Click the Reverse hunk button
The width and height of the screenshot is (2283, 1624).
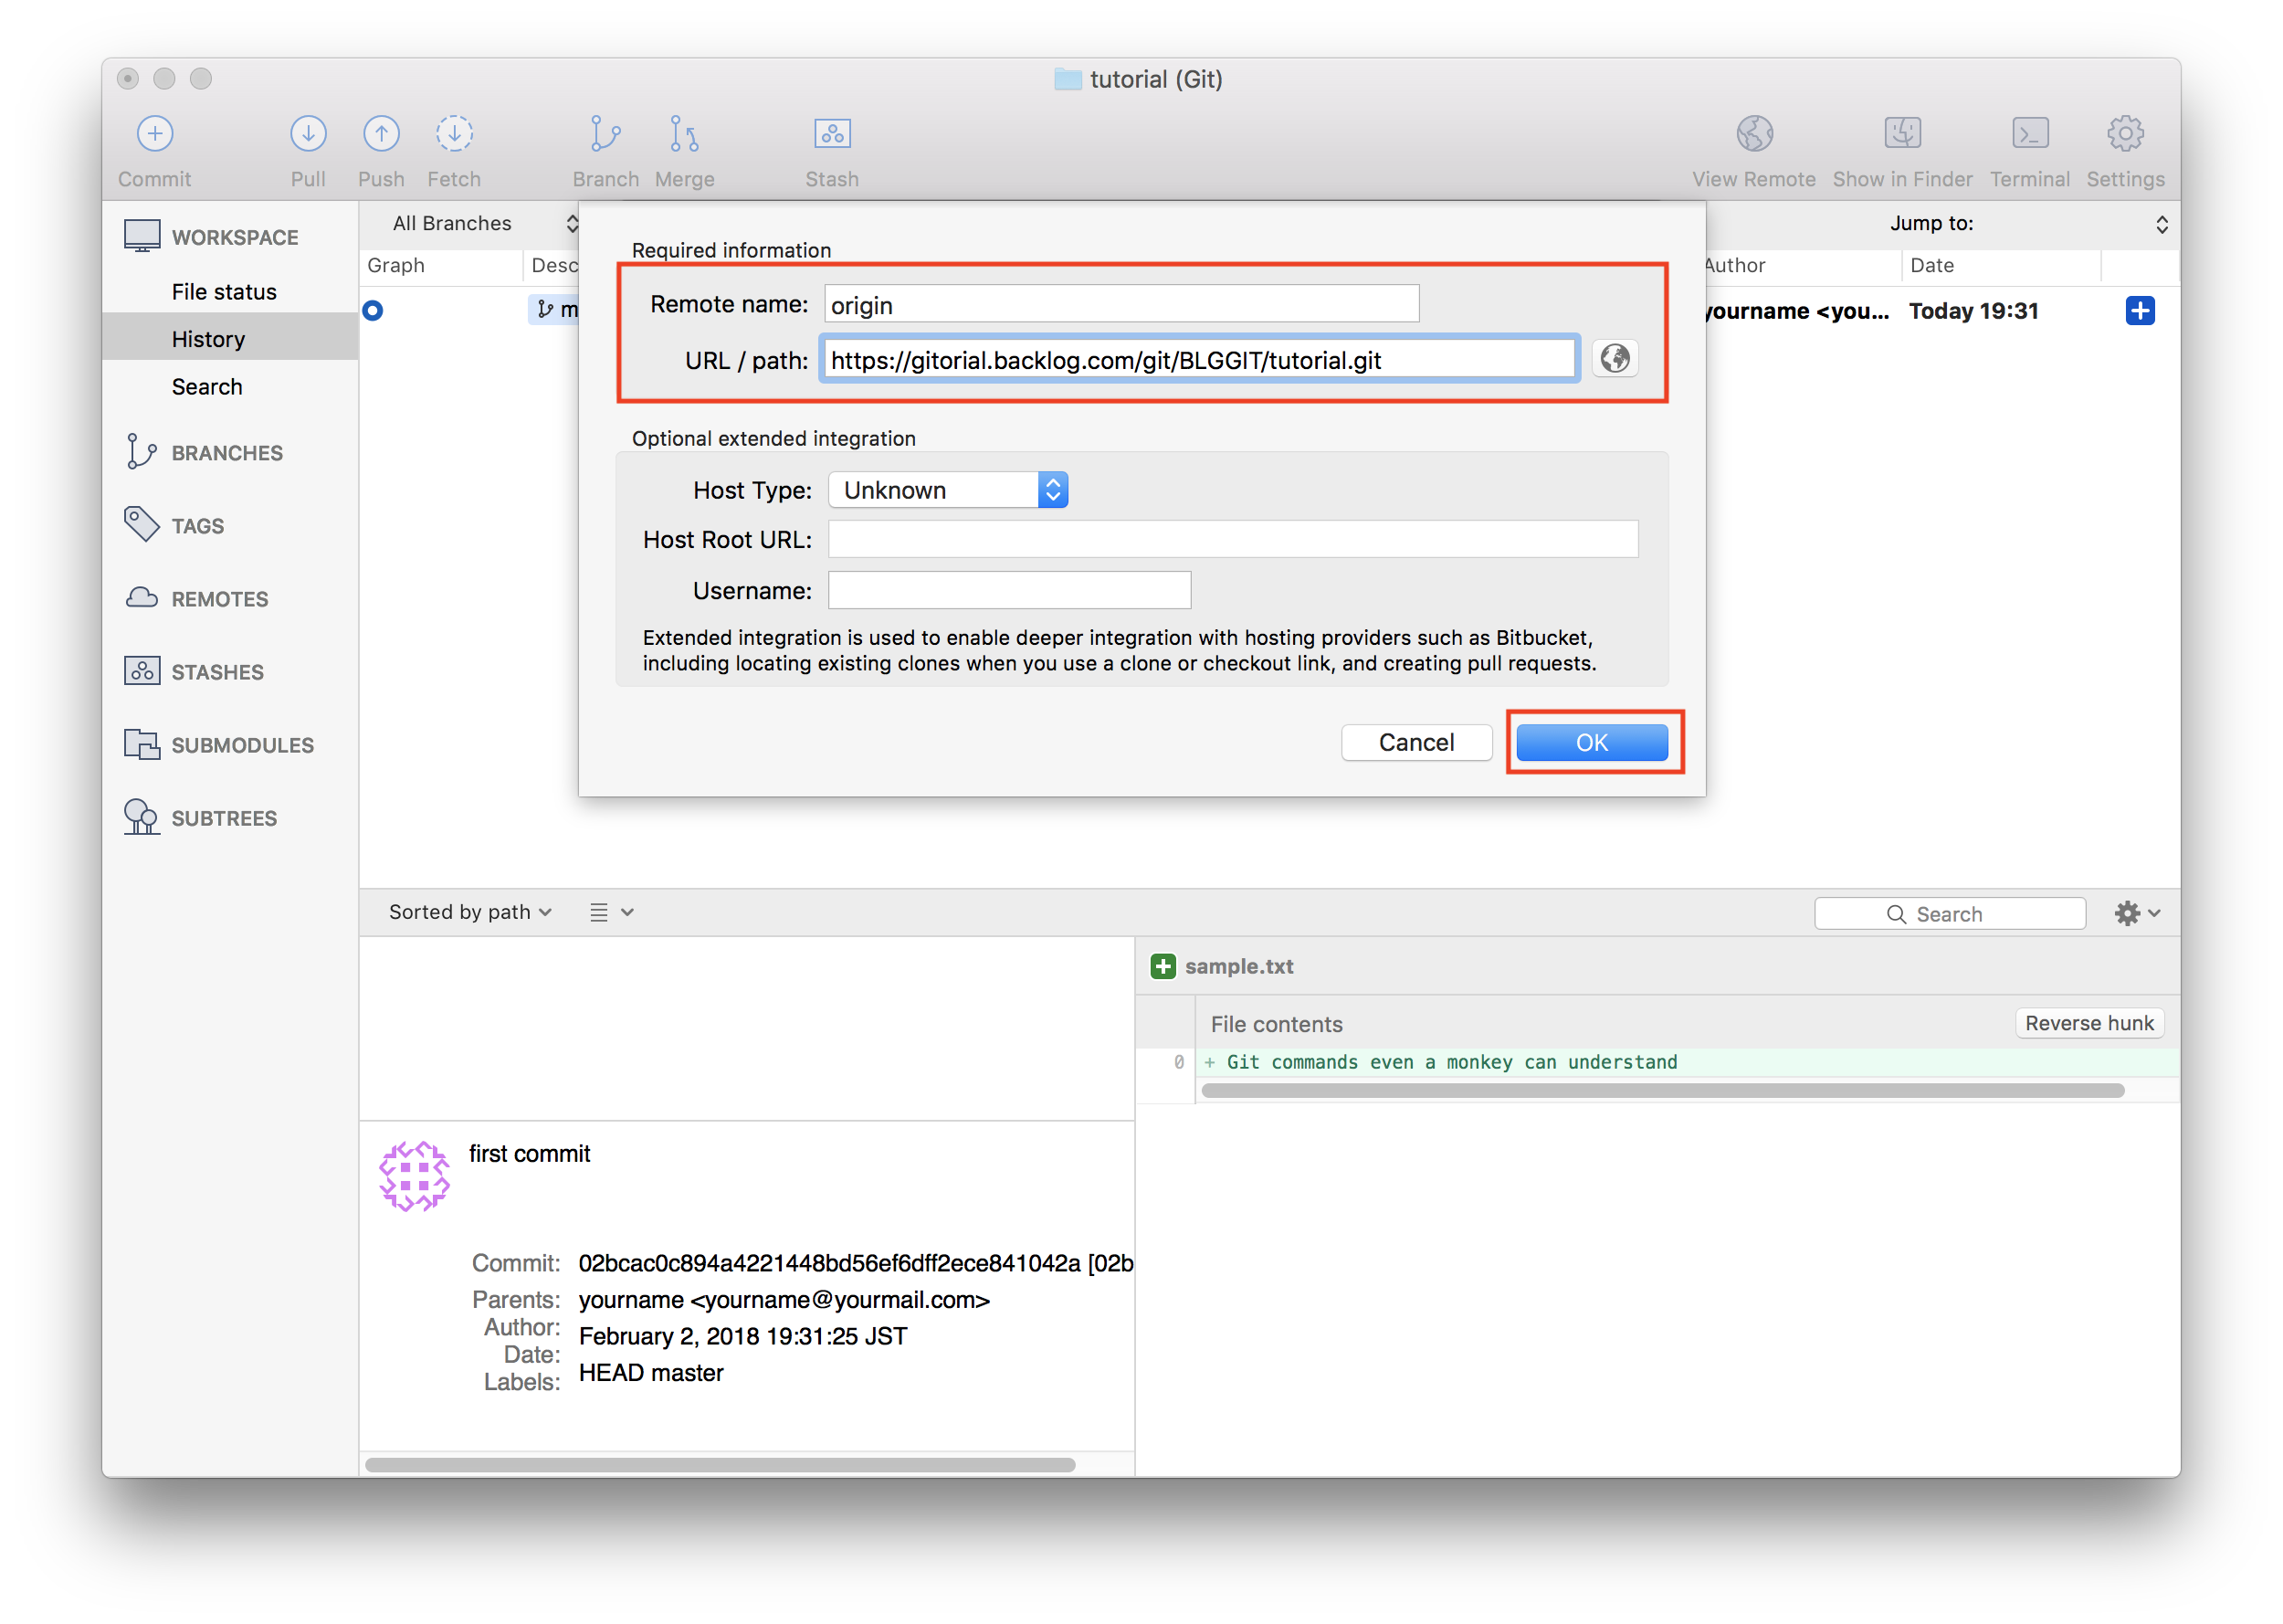2089,1023
